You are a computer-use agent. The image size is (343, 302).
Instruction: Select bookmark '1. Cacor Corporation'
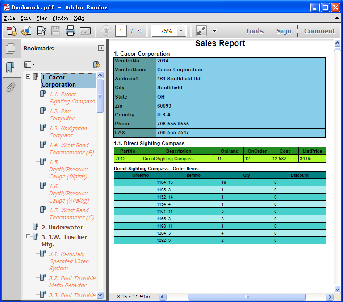pos(68,81)
